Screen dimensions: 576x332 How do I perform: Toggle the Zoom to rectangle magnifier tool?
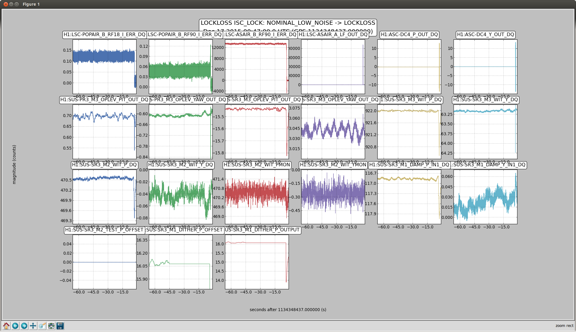coord(42,326)
